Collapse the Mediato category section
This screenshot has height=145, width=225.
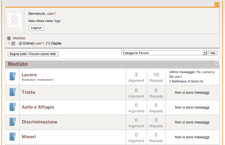(x=217, y=63)
